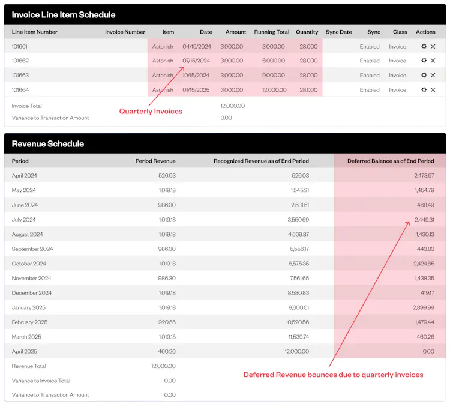The width and height of the screenshot is (450, 407).
Task: Select the September 2024 period row
Action: pyautogui.click(x=225, y=249)
